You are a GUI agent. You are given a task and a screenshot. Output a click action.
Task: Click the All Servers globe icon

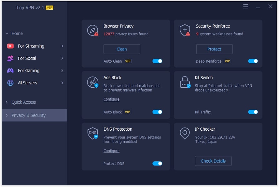10,83
